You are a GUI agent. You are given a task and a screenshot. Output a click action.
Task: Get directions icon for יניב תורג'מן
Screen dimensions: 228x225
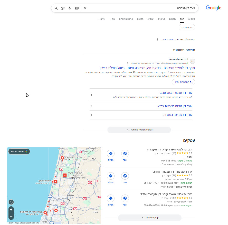coord(110,154)
